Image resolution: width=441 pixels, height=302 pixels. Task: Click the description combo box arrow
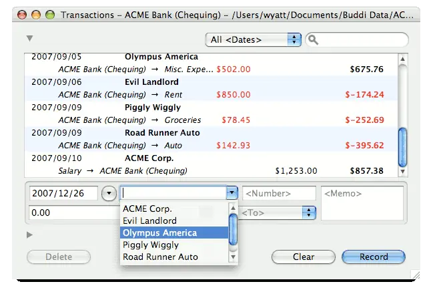click(x=232, y=193)
